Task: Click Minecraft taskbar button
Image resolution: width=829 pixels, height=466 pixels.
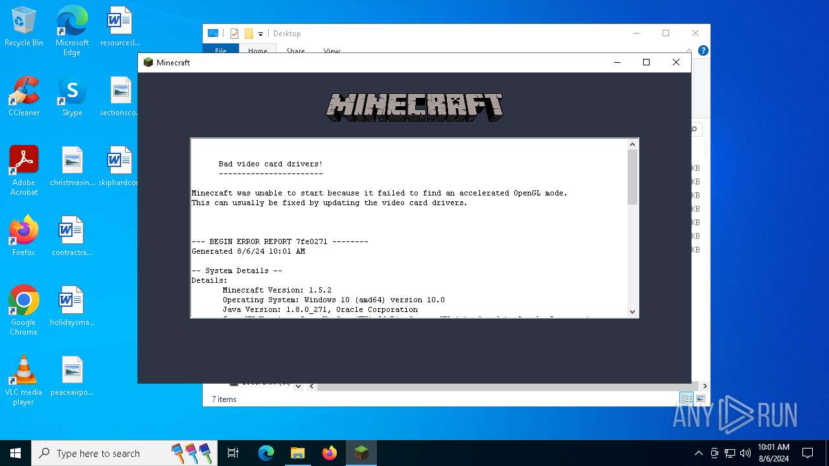Action: 361,453
